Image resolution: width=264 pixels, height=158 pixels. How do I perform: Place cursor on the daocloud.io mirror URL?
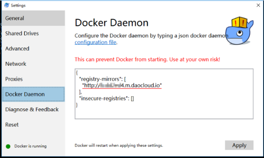pos(122,85)
